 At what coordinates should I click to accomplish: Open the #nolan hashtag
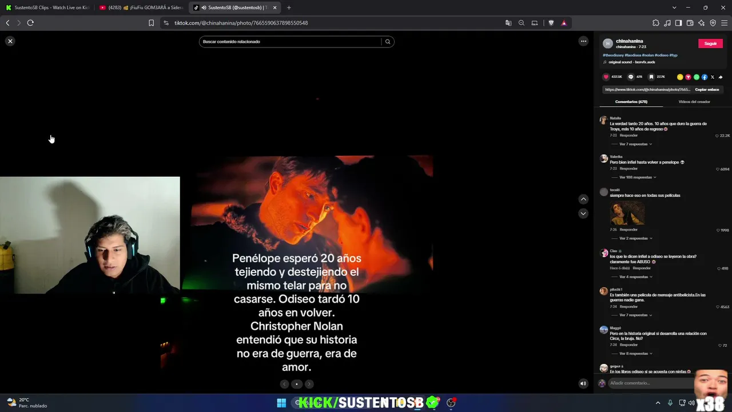(647, 56)
